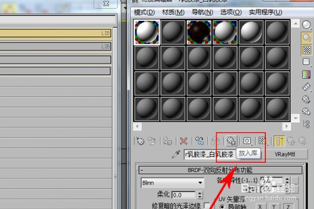
Task: Click the 柔化 spinner arrows
Action: pos(200,195)
